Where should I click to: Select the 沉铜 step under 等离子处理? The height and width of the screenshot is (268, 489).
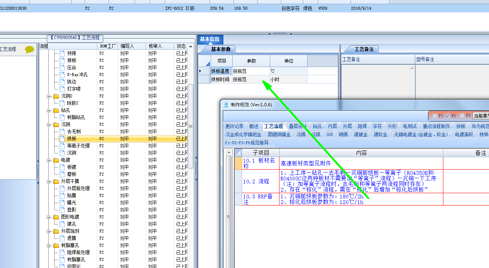coord(71,153)
